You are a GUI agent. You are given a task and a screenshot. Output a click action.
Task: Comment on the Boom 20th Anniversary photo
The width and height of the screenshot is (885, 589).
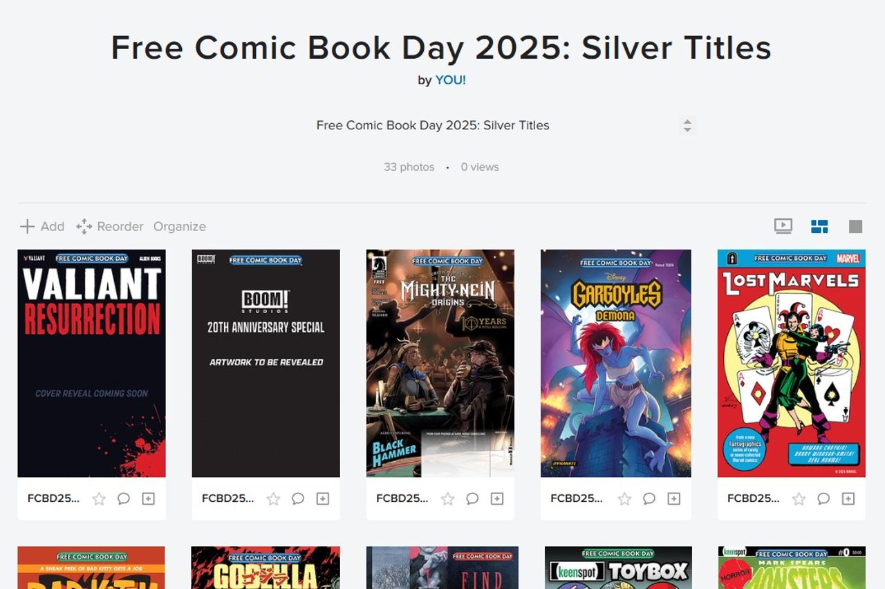pos(298,498)
